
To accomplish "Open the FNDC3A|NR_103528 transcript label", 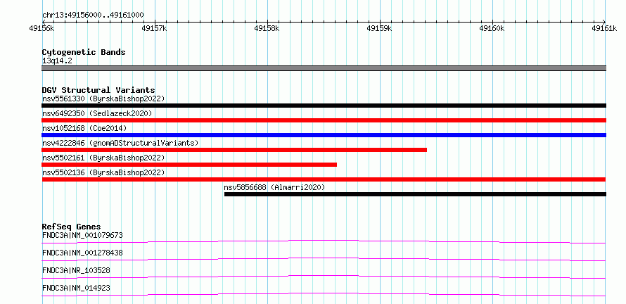I will [76, 270].
